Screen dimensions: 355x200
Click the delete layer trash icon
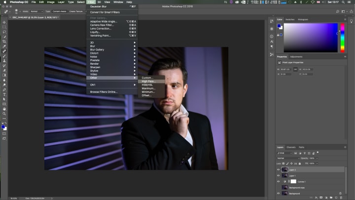pos(341,198)
